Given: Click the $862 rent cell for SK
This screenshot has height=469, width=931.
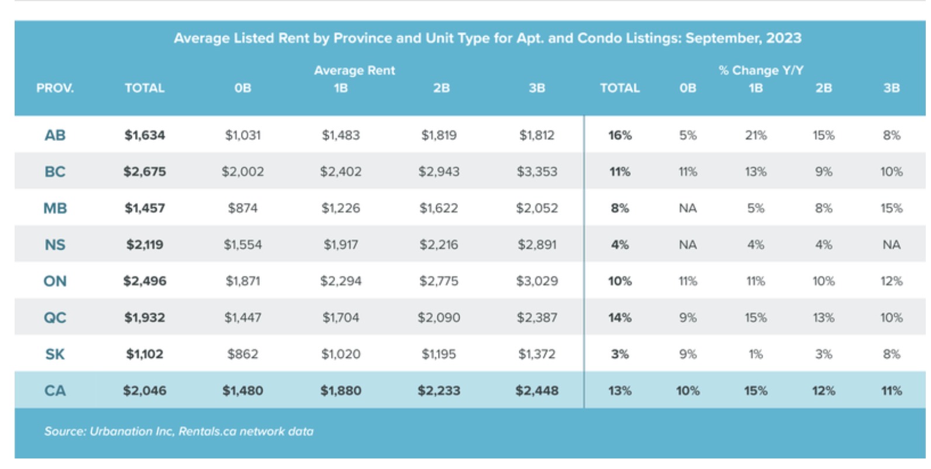Looking at the screenshot, I should coord(243,354).
